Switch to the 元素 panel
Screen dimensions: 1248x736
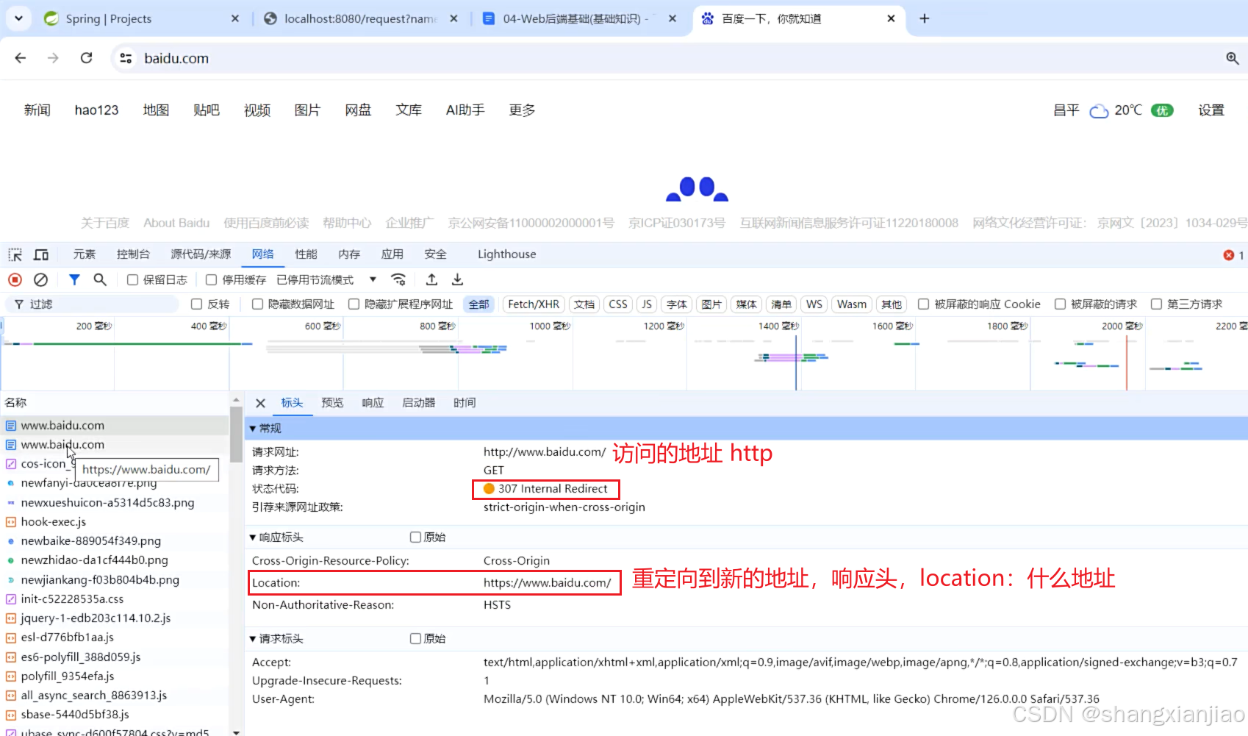85,254
